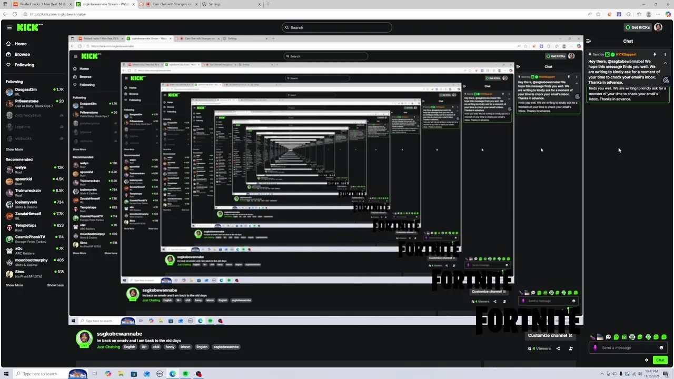Screen dimensions: 674x379
Task: Click the KICKSupport sender name
Action: point(626,54)
